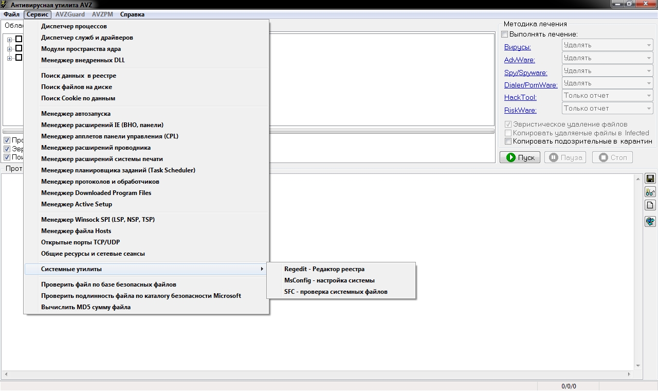Image resolution: width=658 pixels, height=391 pixels.
Task: Choose "Менеджер расширений системы печати"
Action: (x=147, y=159)
